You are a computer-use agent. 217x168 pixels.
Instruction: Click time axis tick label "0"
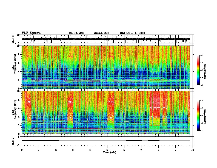(x=22, y=150)
